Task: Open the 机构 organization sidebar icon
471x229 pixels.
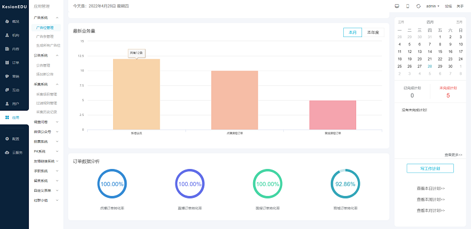Action: tap(7, 35)
